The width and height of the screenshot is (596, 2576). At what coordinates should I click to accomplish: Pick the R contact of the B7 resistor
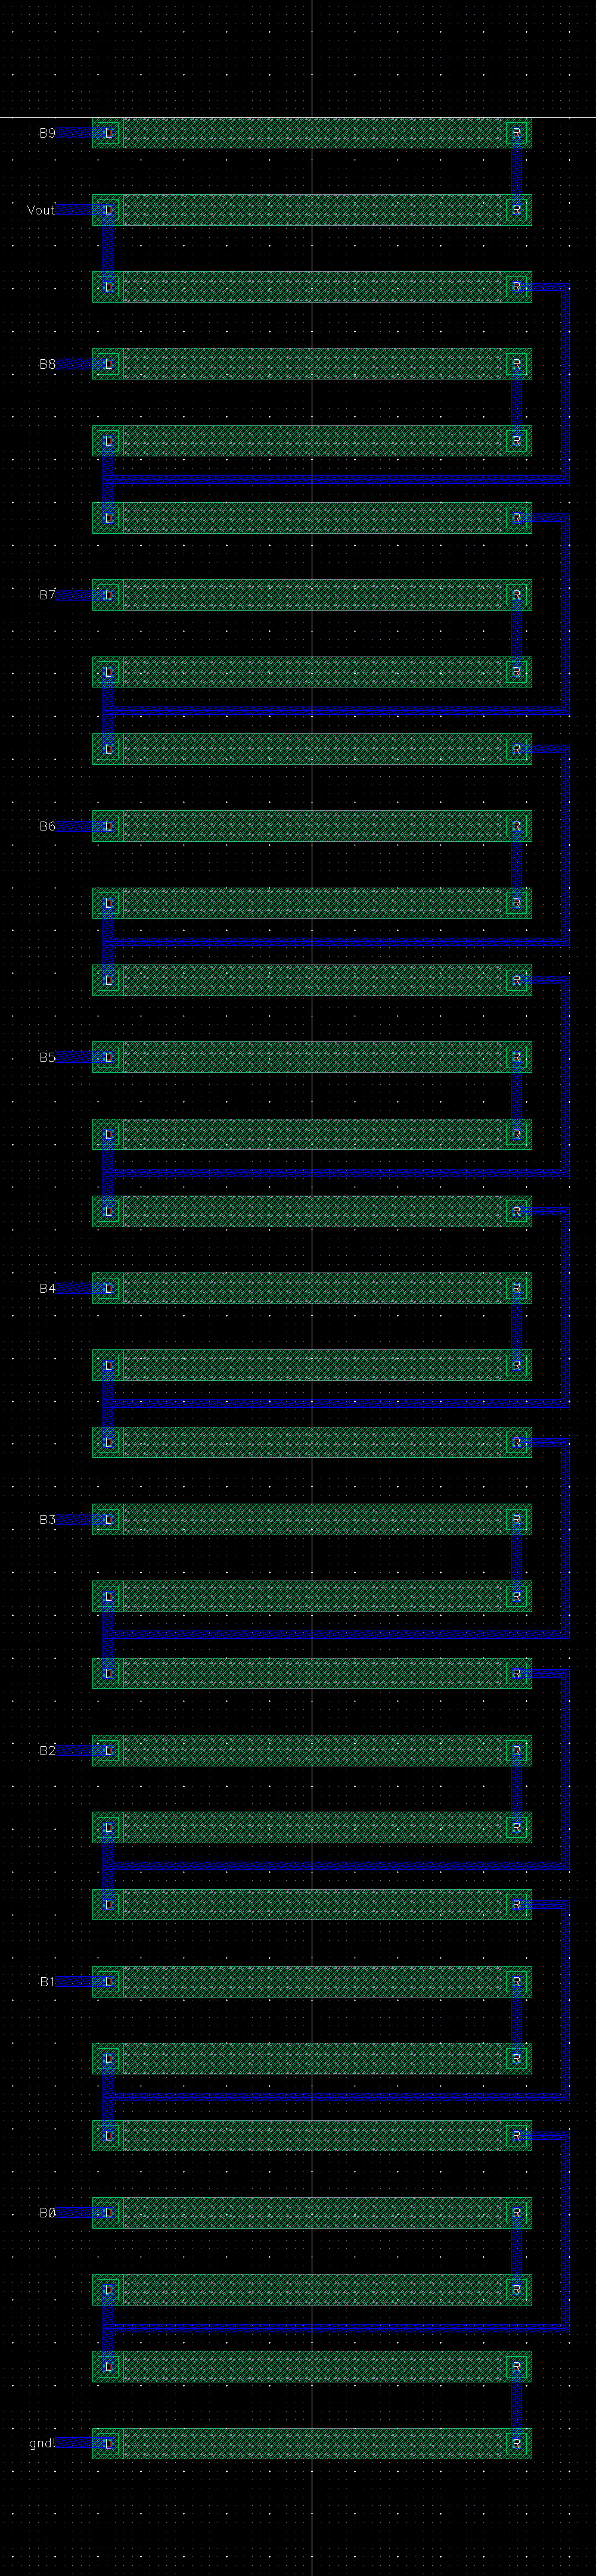(516, 595)
